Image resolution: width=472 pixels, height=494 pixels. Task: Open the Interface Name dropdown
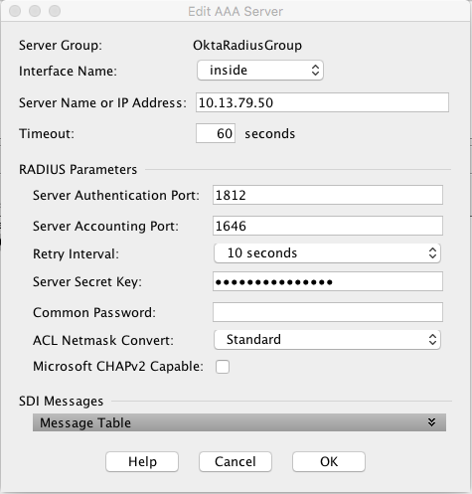click(x=260, y=71)
